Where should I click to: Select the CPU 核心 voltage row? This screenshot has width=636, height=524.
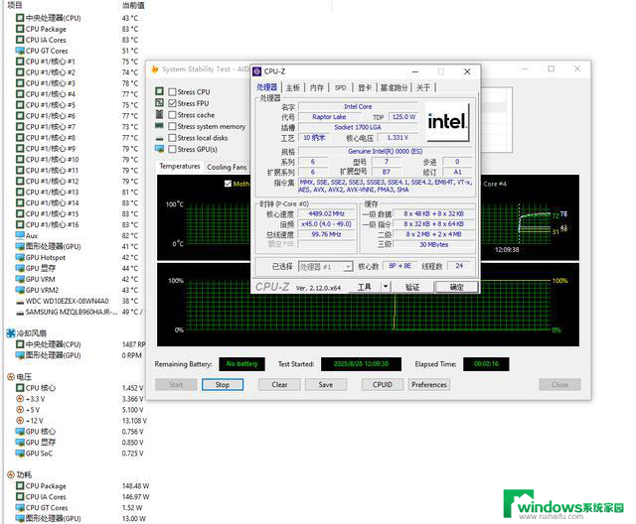coord(73,388)
